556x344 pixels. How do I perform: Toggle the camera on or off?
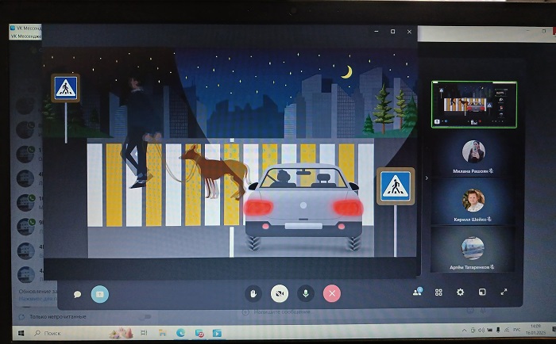pos(280,294)
